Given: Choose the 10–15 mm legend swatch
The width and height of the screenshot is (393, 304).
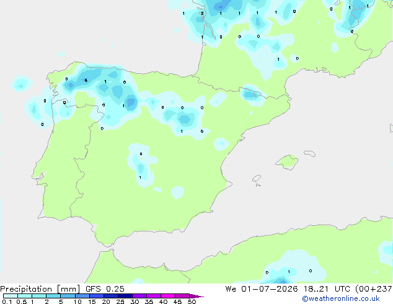Looking at the screenshot, I should [x=82, y=296].
